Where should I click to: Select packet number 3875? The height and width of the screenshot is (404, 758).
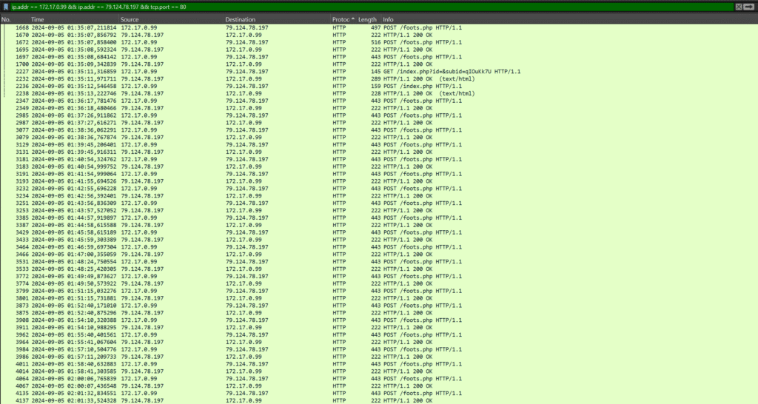379,313
